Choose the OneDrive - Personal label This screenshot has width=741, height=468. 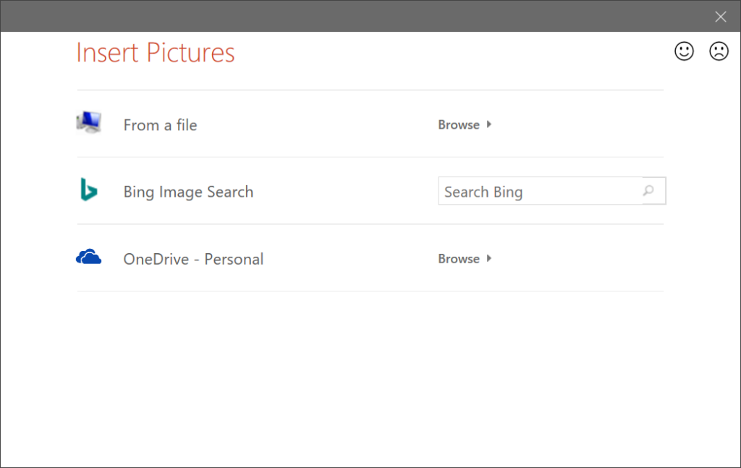click(193, 259)
